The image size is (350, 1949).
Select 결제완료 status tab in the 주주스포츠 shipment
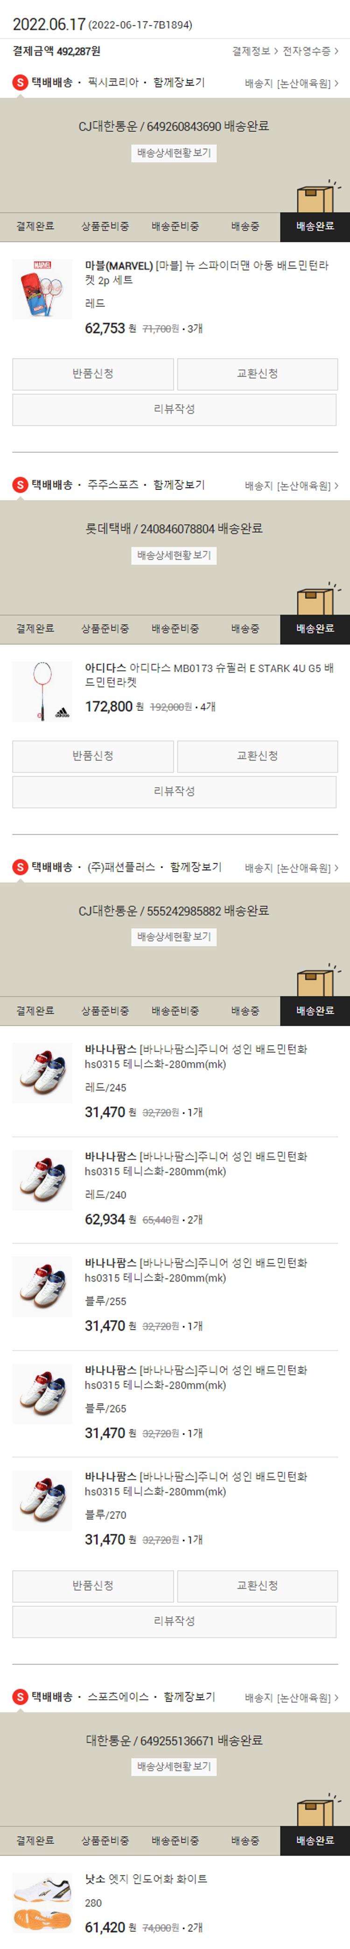pyautogui.click(x=35, y=629)
